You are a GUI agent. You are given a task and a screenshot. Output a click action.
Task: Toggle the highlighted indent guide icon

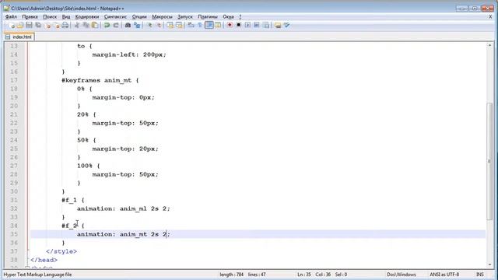(x=209, y=26)
